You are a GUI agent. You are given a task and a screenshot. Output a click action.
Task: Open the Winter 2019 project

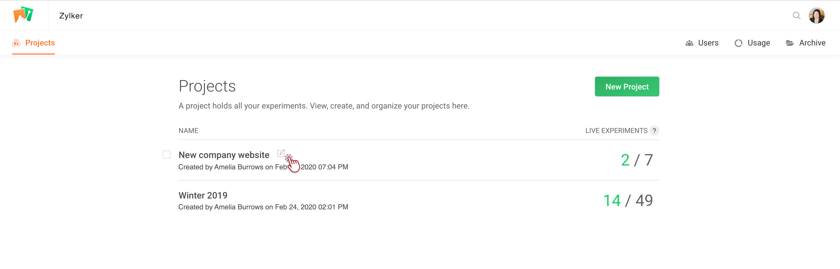pos(203,195)
